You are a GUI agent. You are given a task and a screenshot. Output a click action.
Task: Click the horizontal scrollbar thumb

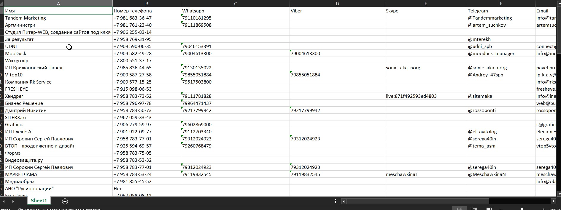pyautogui.click(x=418, y=201)
